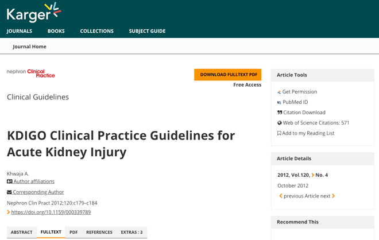Switch to the References tab

(x=99, y=232)
